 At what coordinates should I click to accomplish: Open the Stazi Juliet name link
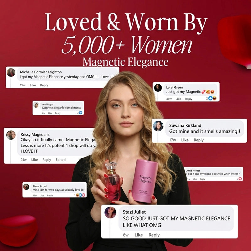click(x=134, y=212)
